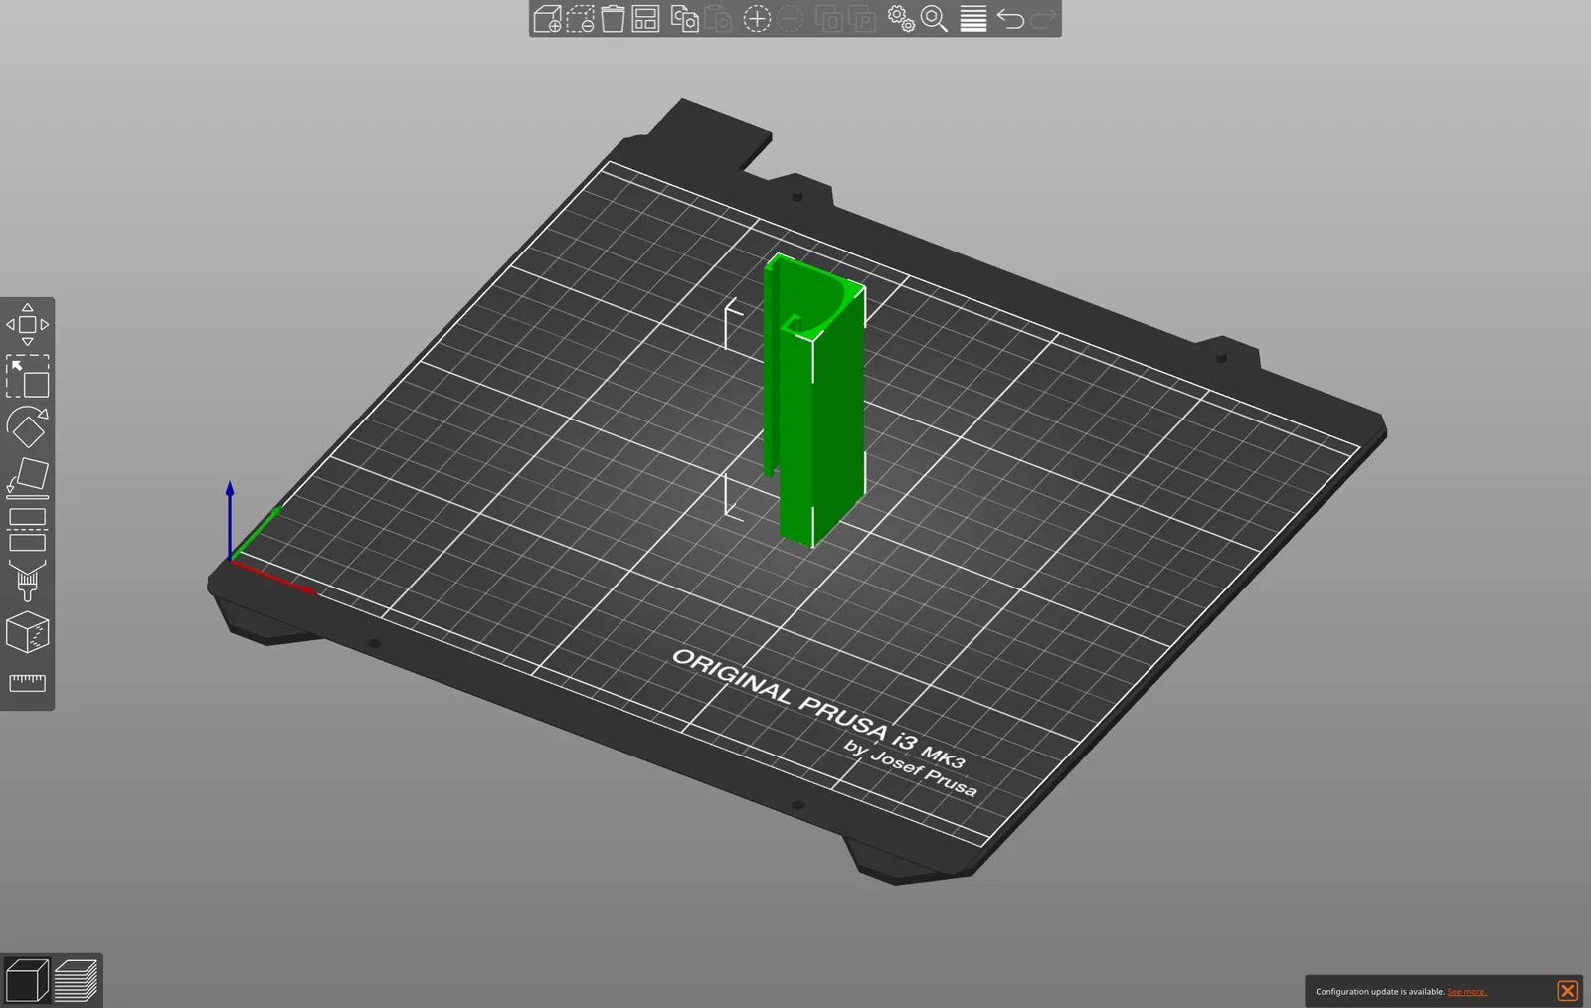Click the Remove instance minus icon
1591x1008 pixels.
click(x=790, y=19)
